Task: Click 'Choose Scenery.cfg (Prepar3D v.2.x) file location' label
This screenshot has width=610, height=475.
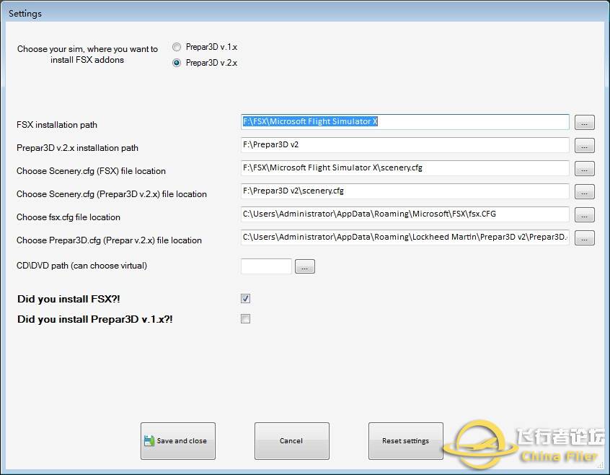Action: pos(112,194)
